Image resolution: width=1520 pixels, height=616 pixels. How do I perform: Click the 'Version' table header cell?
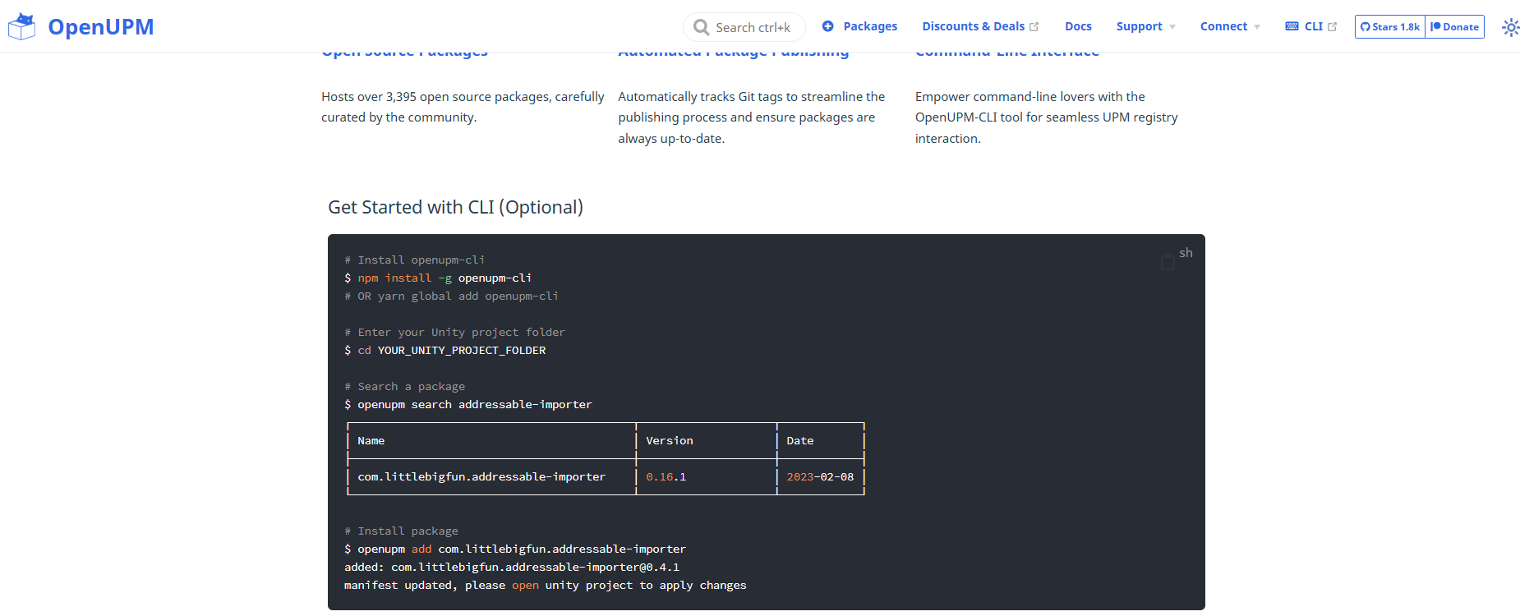pos(670,440)
